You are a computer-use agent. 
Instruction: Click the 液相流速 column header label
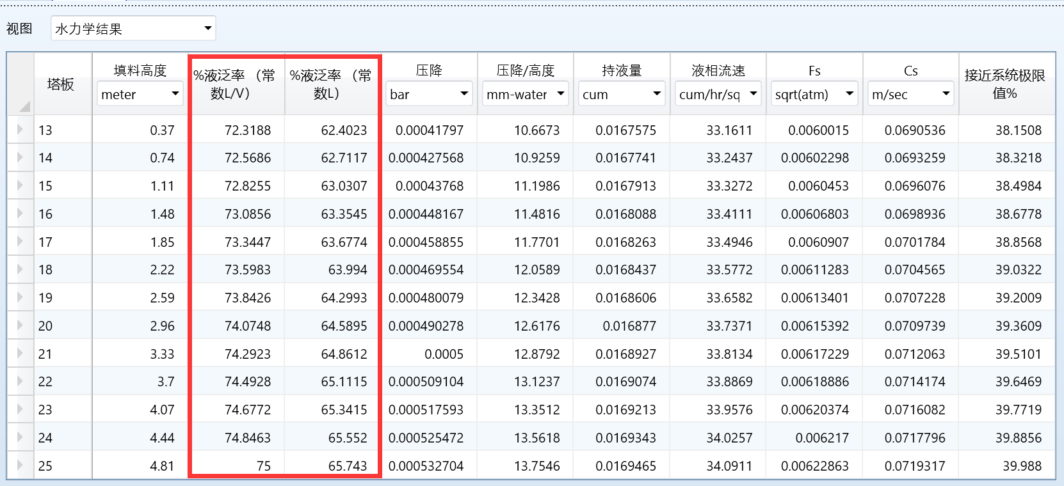click(x=718, y=70)
